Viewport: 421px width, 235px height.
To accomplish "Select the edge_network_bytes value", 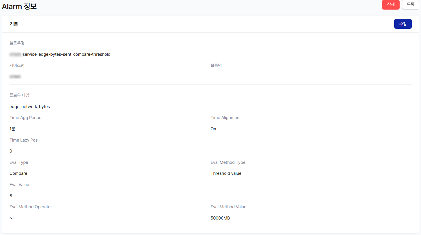I will 30,107.
